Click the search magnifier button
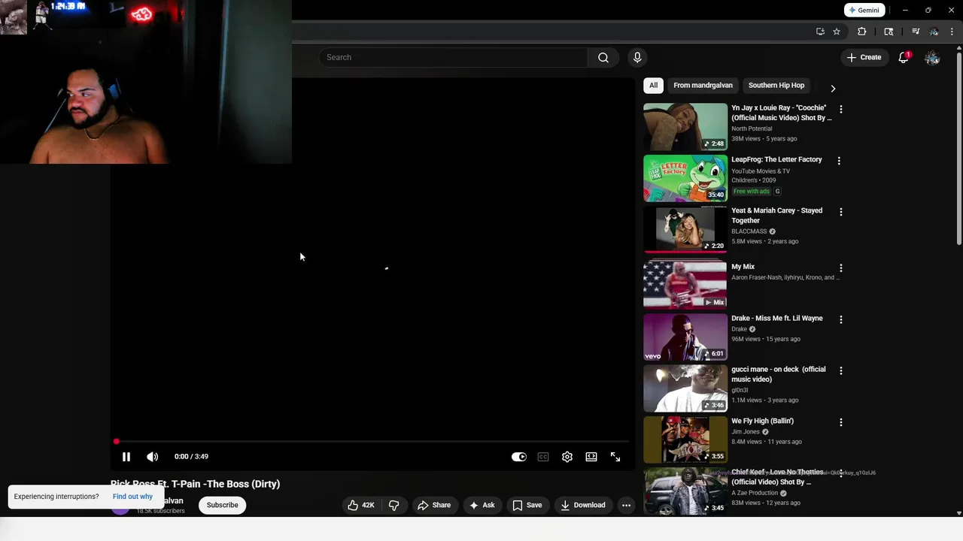 point(603,58)
